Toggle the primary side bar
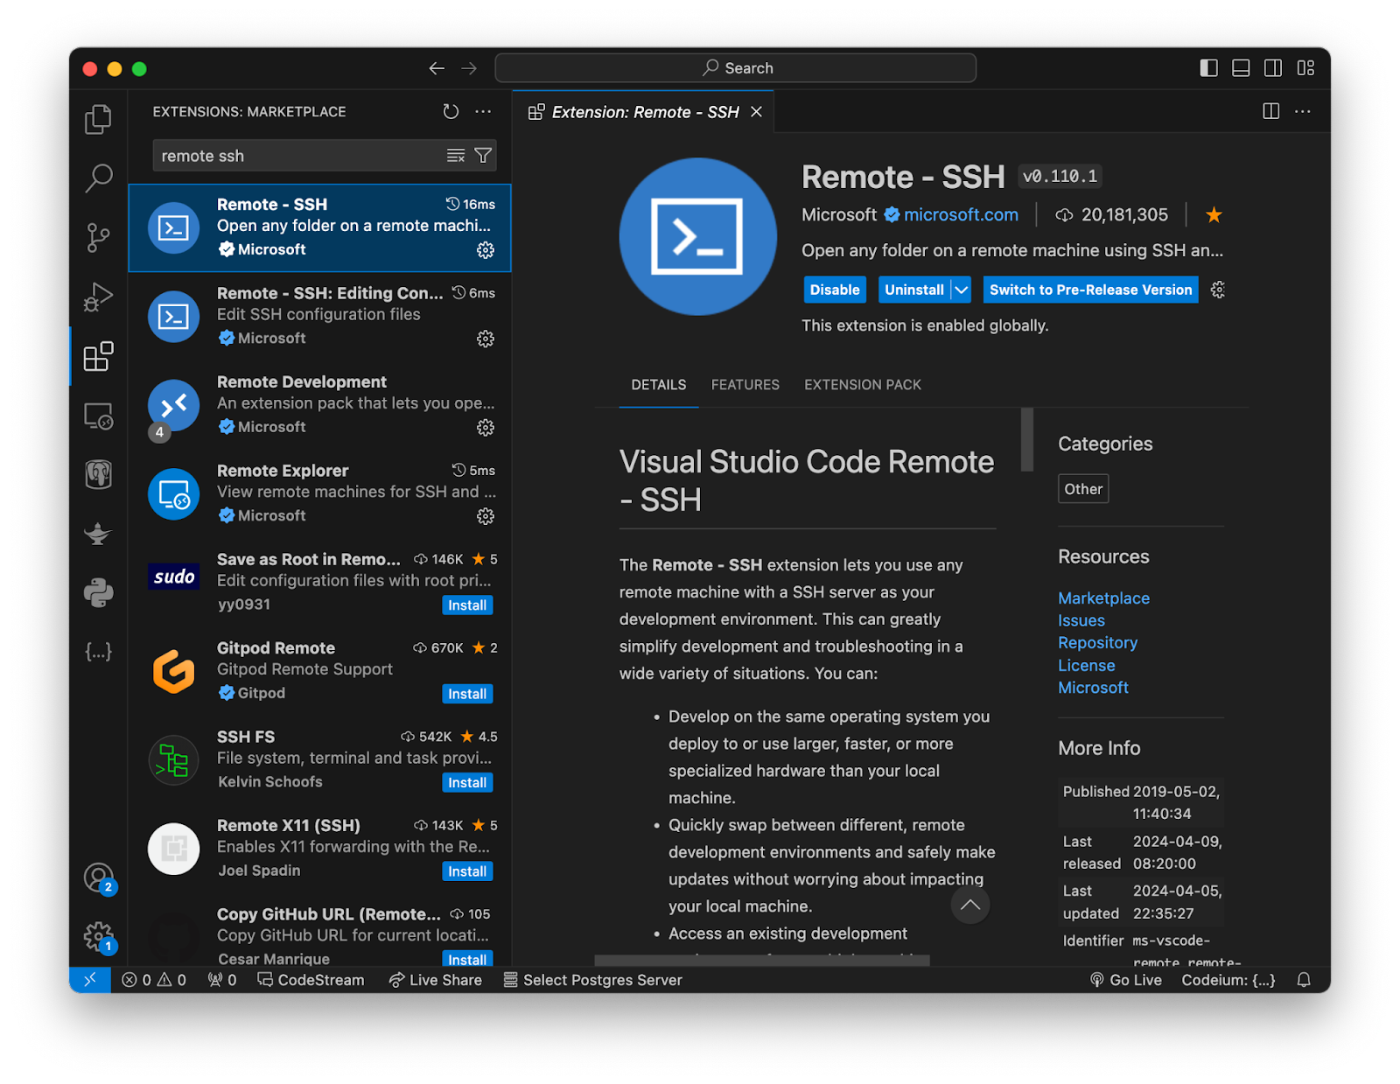Viewport: 1400px width, 1084px height. pos(1208,68)
